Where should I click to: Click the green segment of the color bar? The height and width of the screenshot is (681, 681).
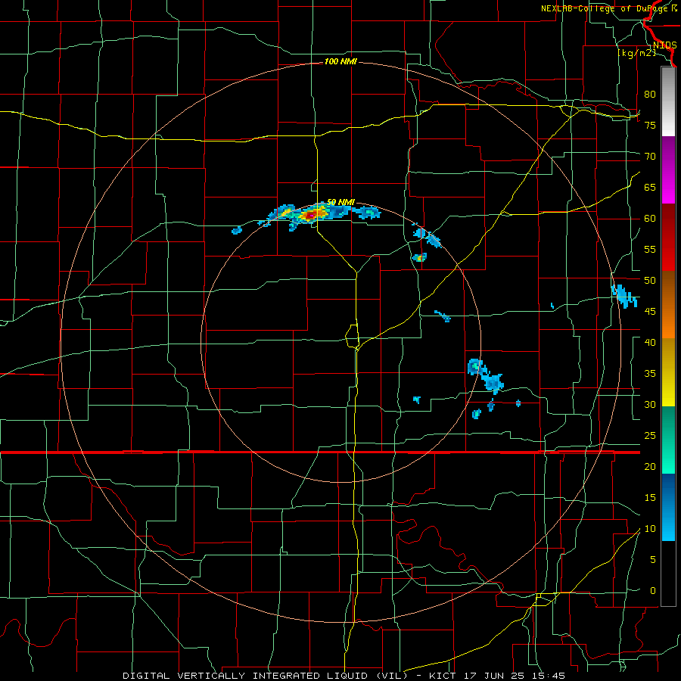(x=668, y=440)
